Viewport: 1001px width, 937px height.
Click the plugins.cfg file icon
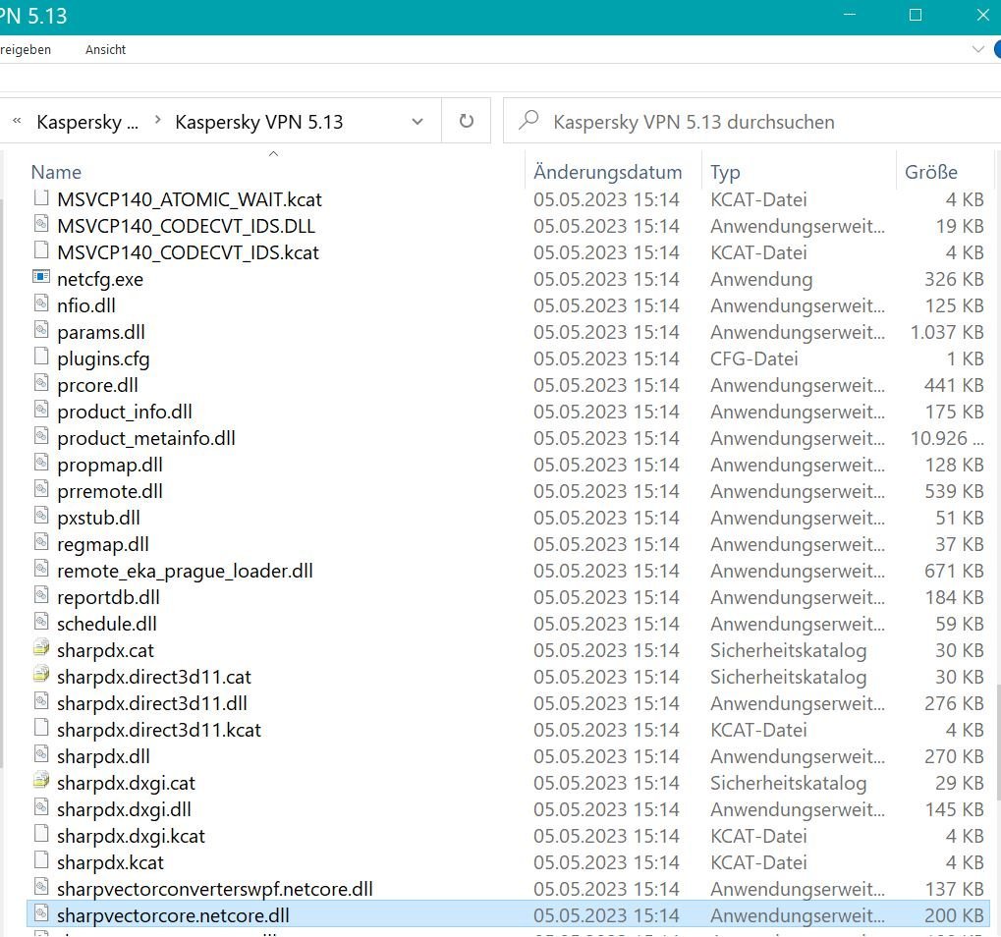coord(41,358)
